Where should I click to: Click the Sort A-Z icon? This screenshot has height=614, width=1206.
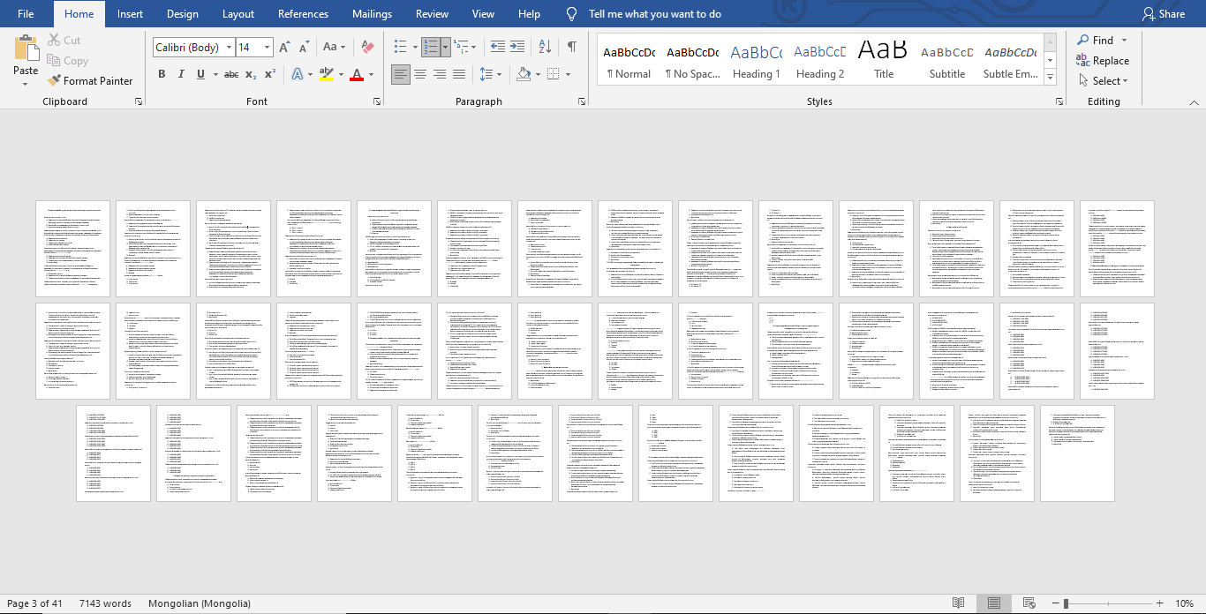coord(545,47)
